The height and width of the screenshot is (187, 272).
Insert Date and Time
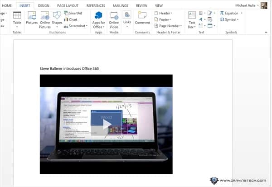click(210, 19)
